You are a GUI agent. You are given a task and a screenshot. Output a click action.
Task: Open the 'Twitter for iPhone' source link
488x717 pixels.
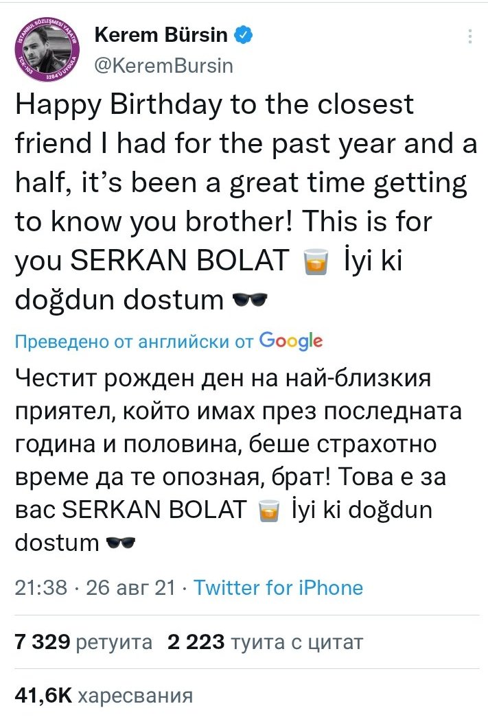[x=279, y=588]
